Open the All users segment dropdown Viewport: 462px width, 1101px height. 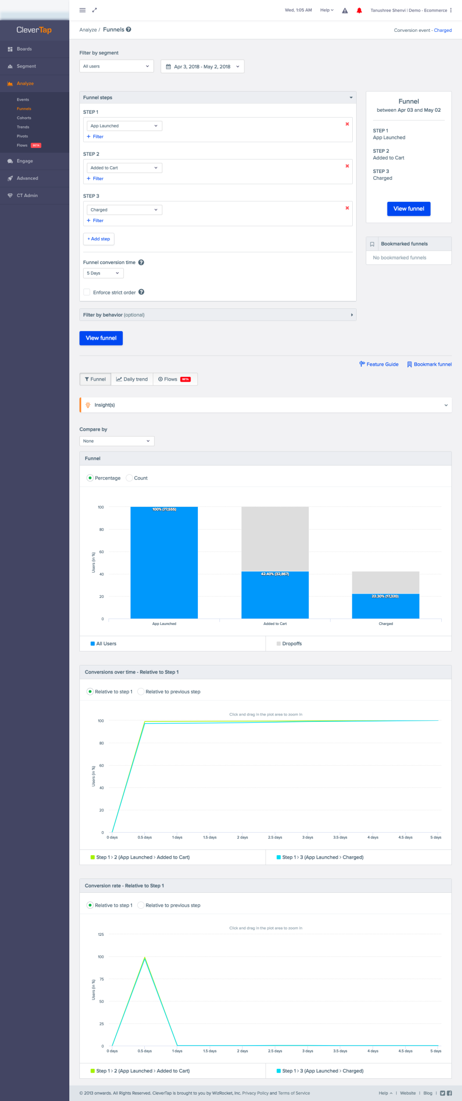point(116,66)
